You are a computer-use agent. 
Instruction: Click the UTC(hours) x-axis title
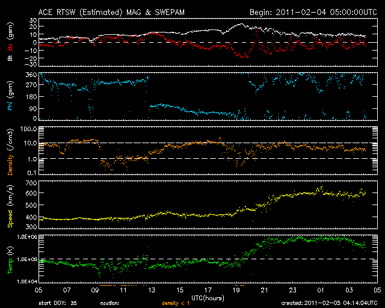pos(208,298)
